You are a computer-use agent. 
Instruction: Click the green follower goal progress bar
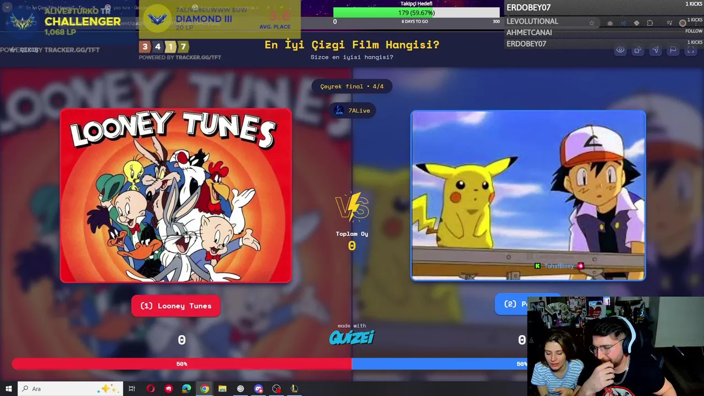click(x=417, y=13)
